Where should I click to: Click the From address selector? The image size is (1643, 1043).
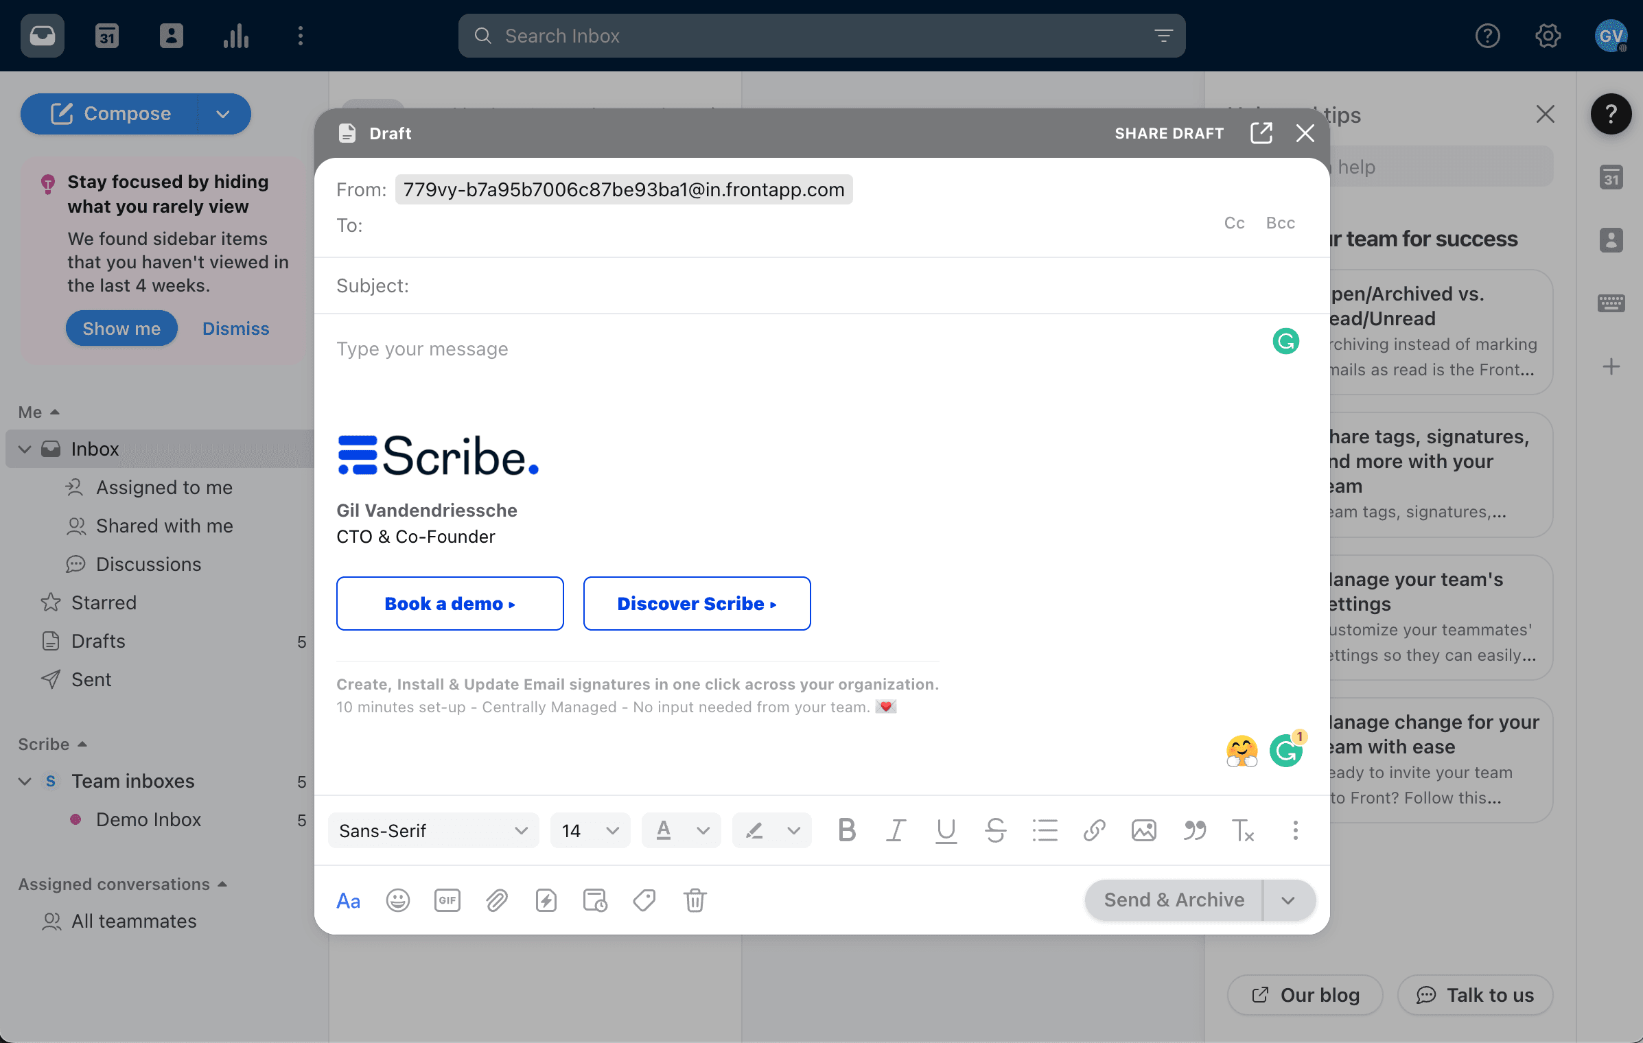point(624,189)
